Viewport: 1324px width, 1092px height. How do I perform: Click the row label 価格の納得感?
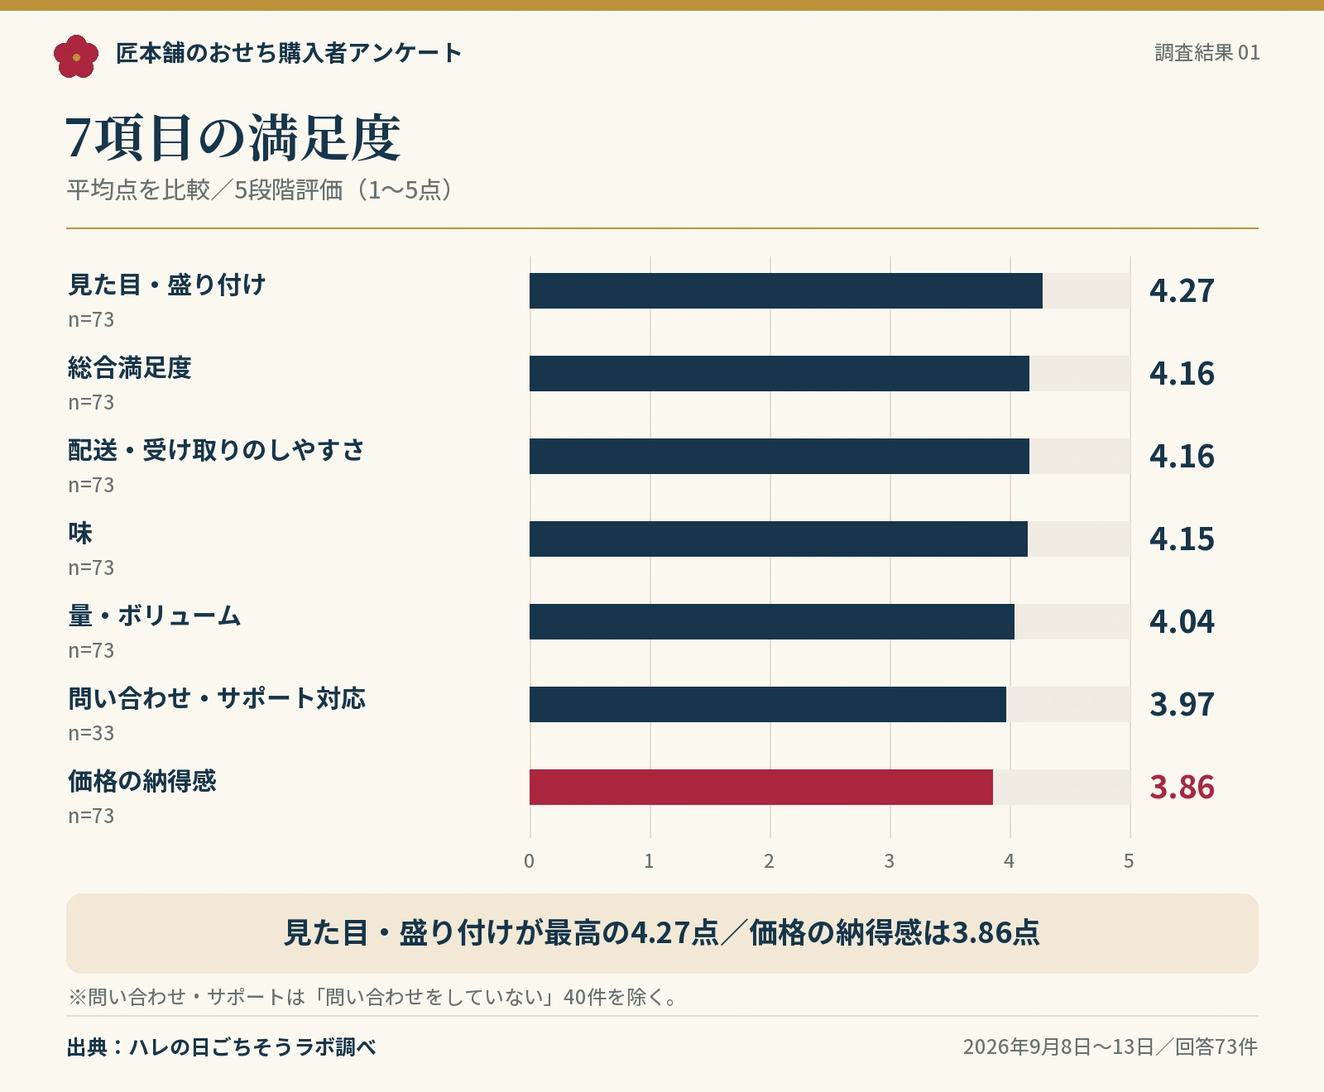(x=142, y=781)
